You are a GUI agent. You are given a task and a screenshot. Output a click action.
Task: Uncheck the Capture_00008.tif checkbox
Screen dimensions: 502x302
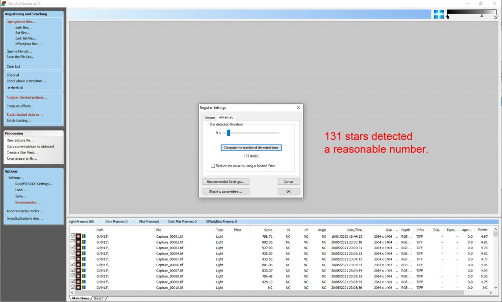coord(73,276)
